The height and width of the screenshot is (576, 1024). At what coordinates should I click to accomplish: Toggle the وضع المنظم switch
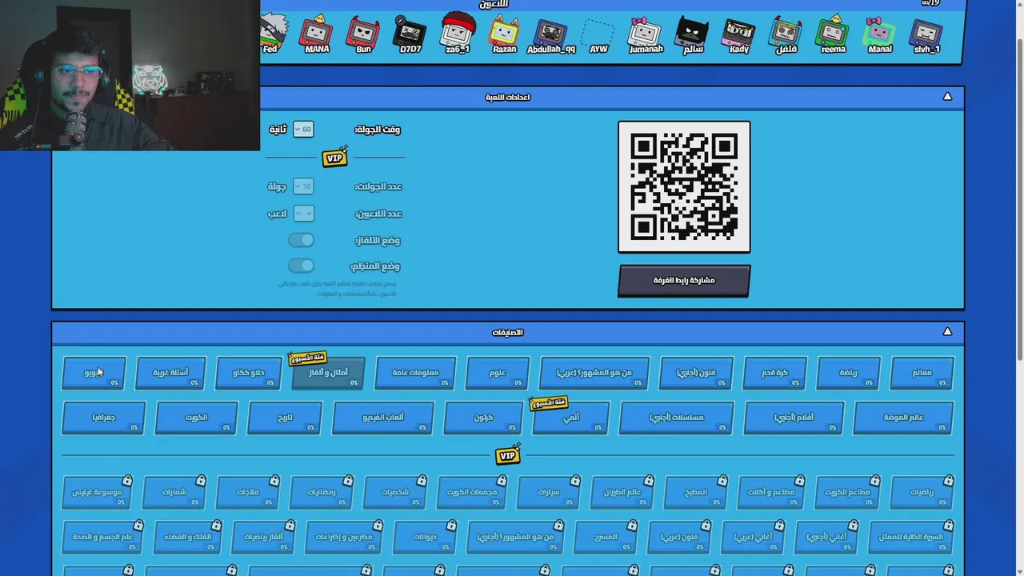click(302, 266)
